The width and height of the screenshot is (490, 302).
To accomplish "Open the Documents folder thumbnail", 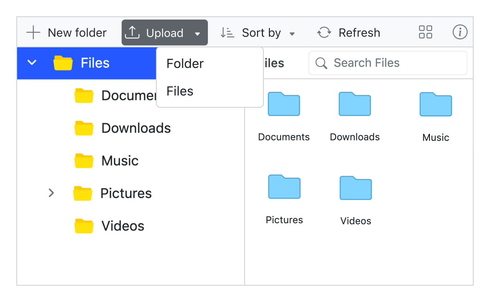I will pos(284,104).
